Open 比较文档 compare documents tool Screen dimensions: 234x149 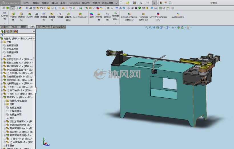coord(107,17)
